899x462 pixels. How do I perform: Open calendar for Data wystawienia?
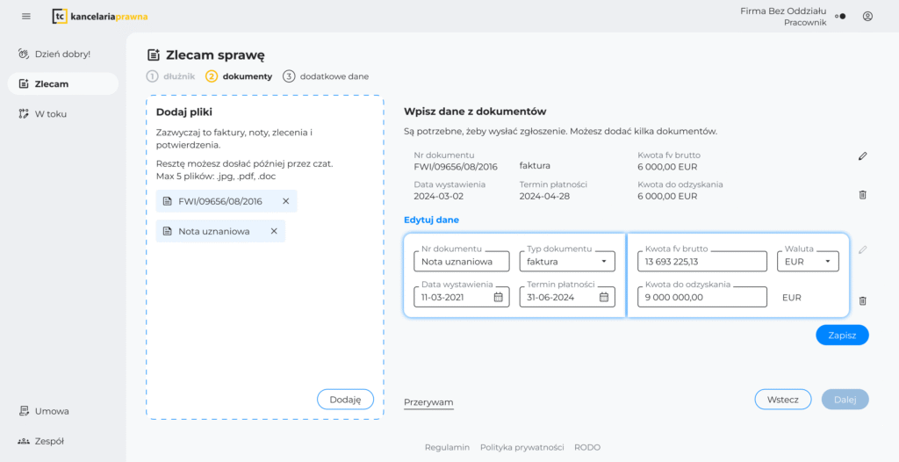point(498,297)
